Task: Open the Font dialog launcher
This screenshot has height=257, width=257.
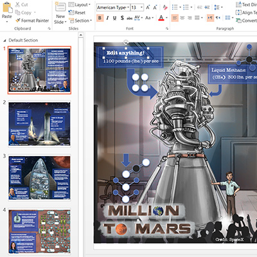Action: pyautogui.click(x=167, y=28)
